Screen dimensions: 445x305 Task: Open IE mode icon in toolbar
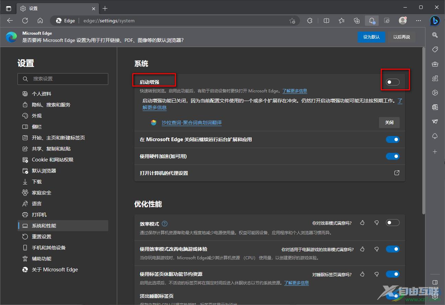coord(387,21)
